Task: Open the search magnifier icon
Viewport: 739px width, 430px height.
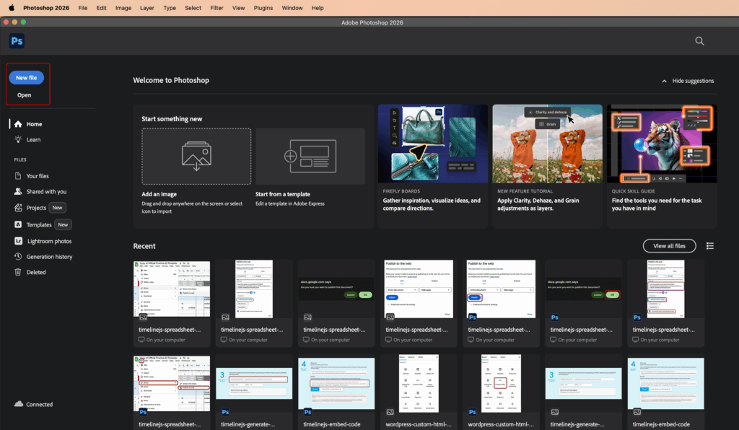Action: pyautogui.click(x=699, y=41)
